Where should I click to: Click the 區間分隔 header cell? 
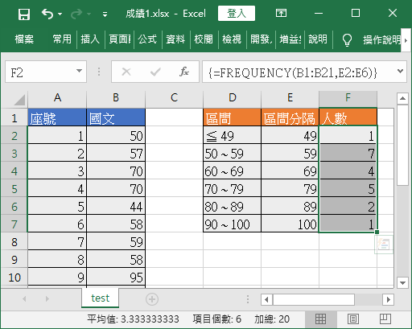pos(290,117)
